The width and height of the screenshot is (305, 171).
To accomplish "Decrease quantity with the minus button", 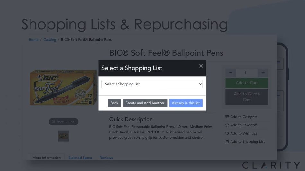I will [x=231, y=73].
